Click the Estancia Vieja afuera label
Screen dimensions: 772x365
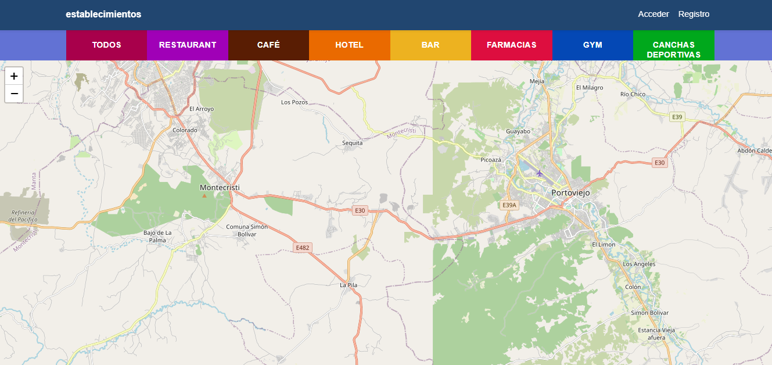pyautogui.click(x=656, y=334)
